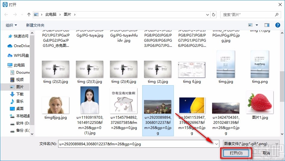Click file name GgJPG-tuya.jpg

[90, 35]
